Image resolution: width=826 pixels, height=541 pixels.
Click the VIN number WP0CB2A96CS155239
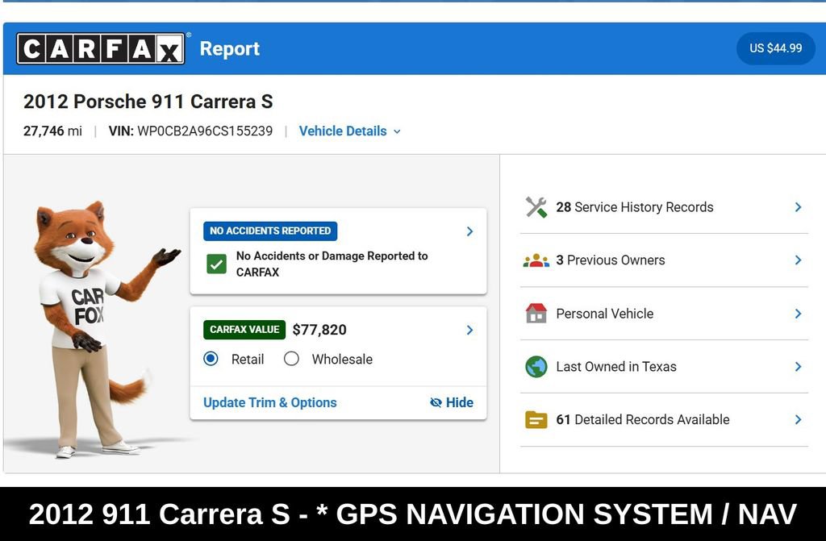[205, 131]
